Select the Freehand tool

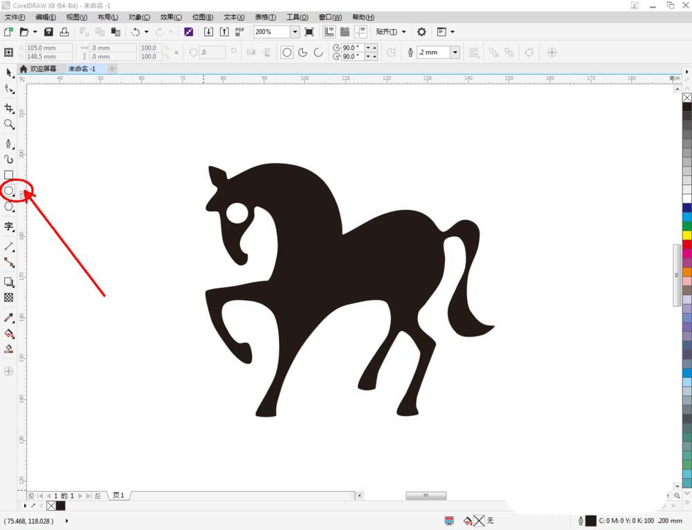coord(9,144)
